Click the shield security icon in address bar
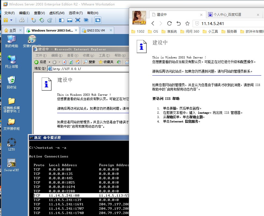This screenshot has height=216, width=264. (x=197, y=24)
